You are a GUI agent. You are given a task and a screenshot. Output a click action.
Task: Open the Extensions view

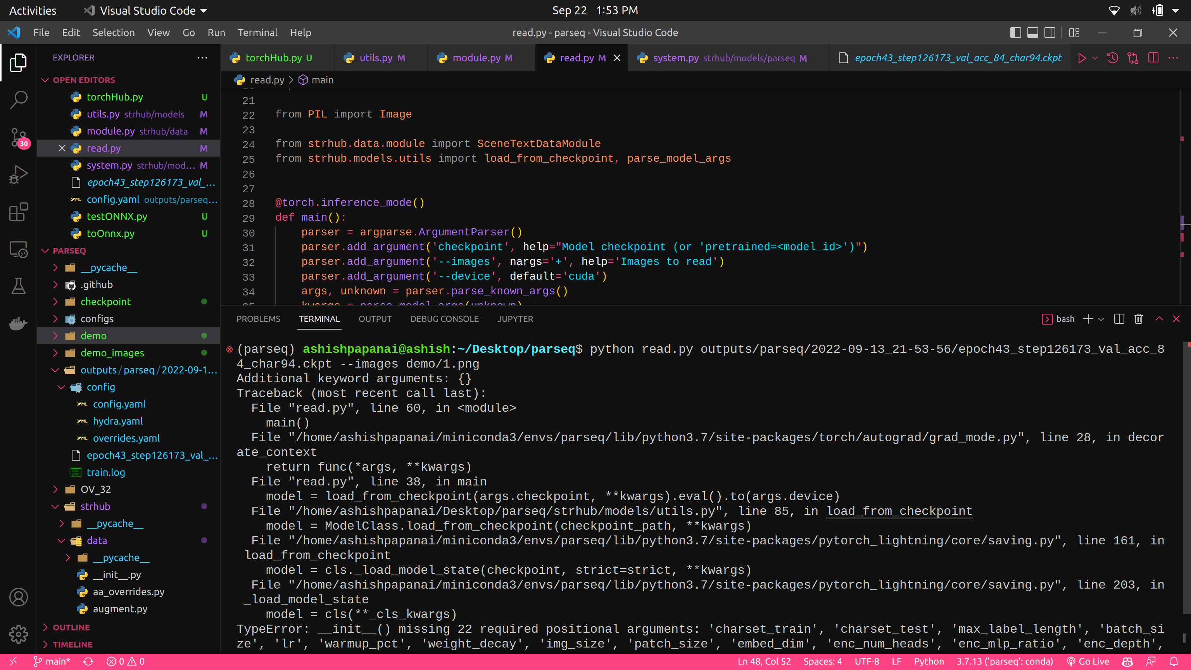19,212
